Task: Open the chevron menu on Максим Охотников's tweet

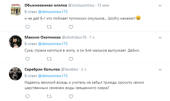Action: [x=160, y=37]
